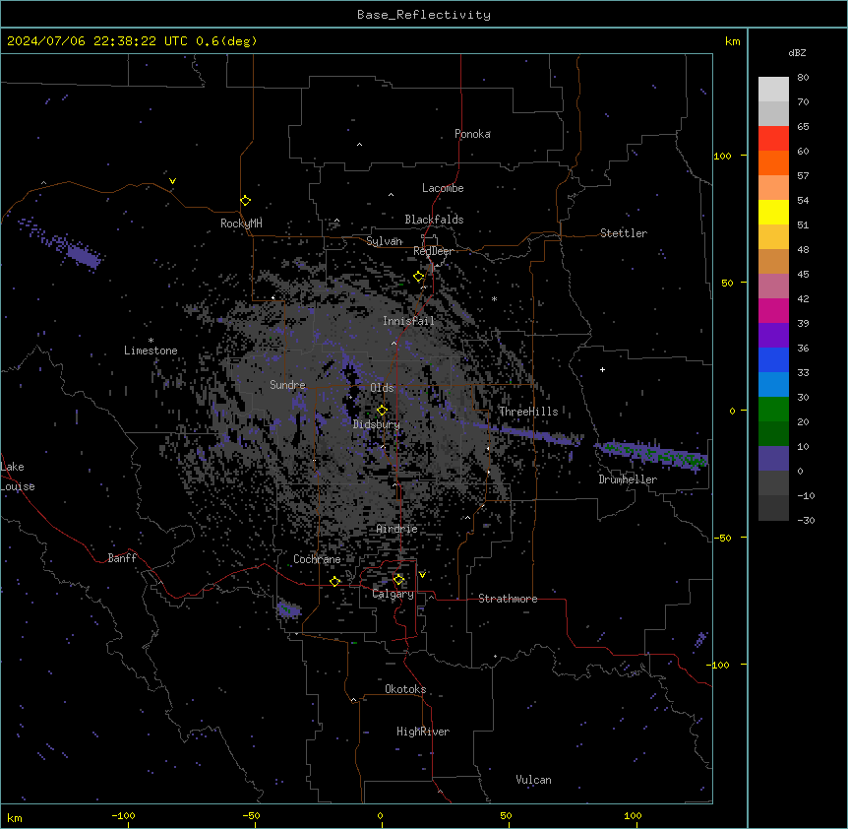
Task: Click the Okotoks label
Action: [x=405, y=689]
